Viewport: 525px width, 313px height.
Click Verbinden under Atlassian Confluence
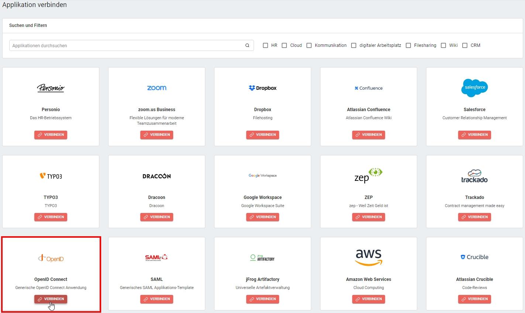[368, 135]
